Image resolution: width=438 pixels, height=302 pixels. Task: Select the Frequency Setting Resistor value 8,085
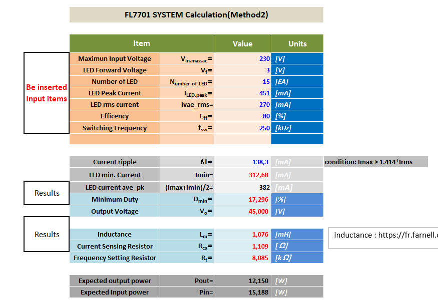tap(242, 258)
